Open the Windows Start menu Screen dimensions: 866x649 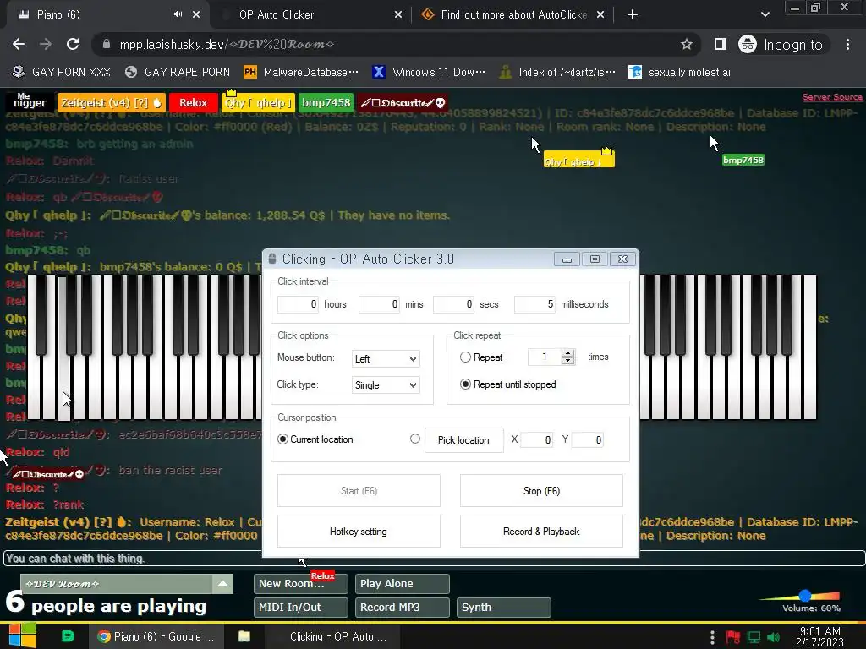[x=22, y=636]
